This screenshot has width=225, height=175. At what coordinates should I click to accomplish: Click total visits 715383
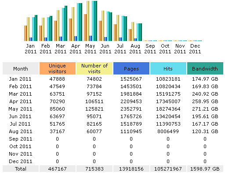click(x=94, y=169)
